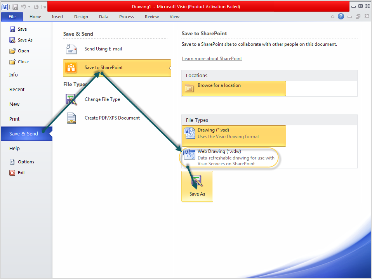Screen dimensions: 372x279
Task: Click the Undo arrow in quick access toolbar
Action: 23,7
